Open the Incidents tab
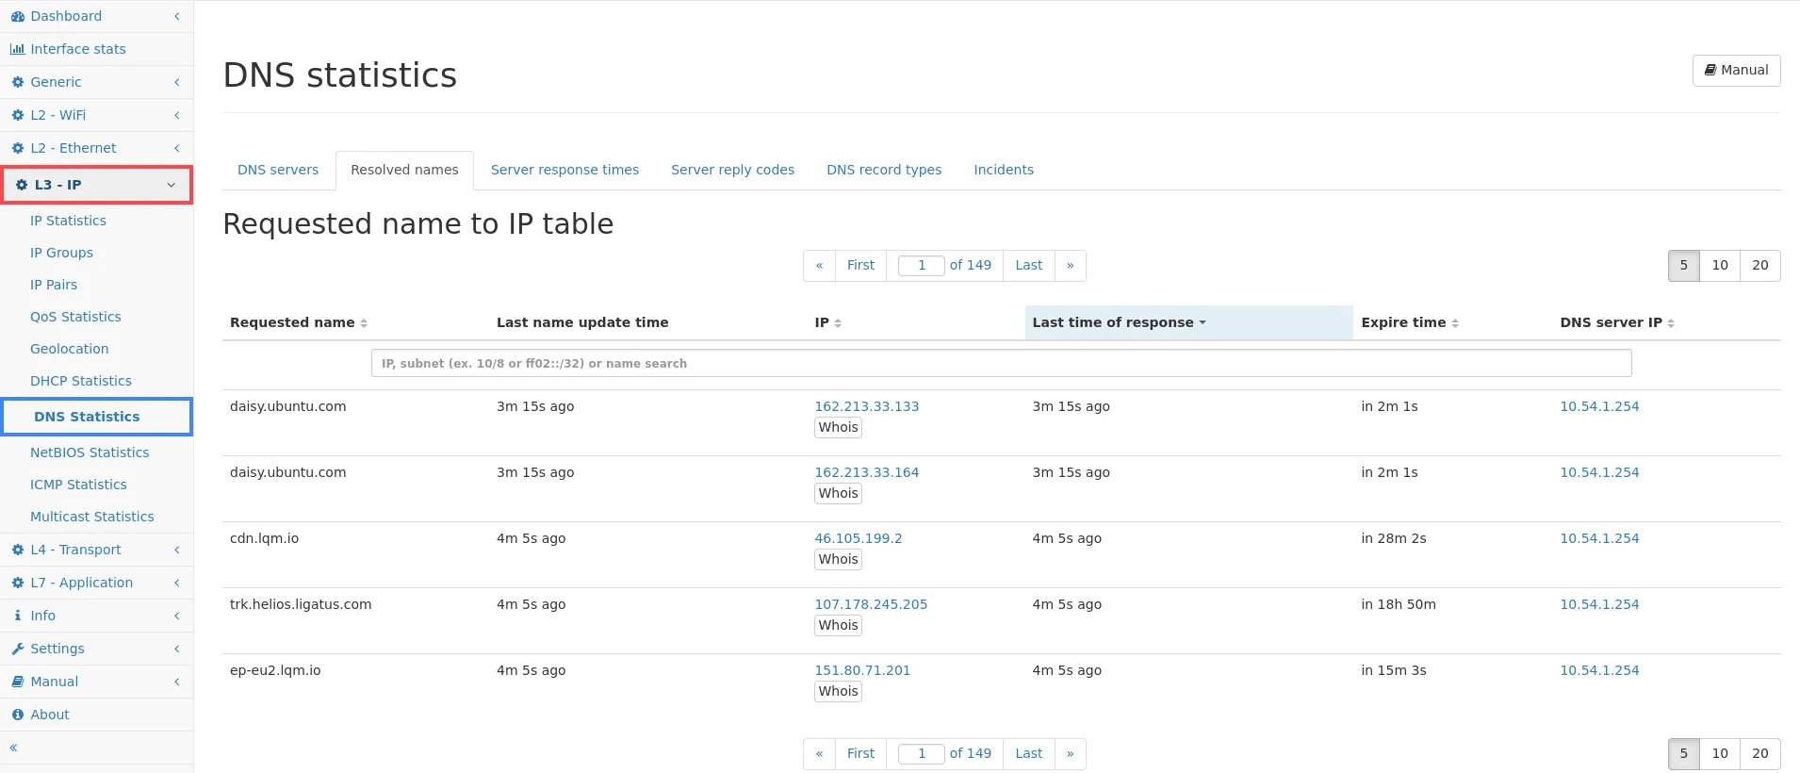Image resolution: width=1800 pixels, height=773 pixels. 1003,170
